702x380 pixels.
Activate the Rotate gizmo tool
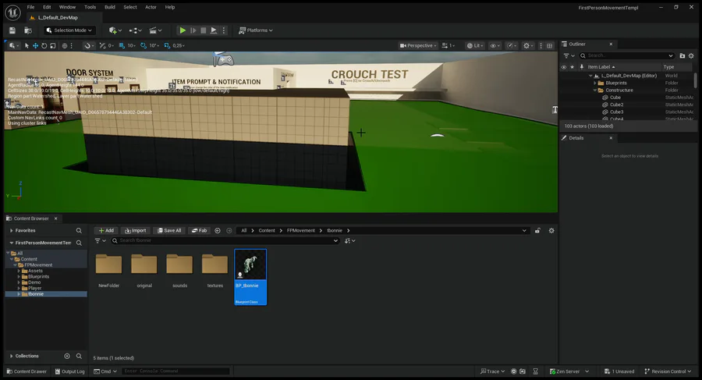[x=44, y=46]
